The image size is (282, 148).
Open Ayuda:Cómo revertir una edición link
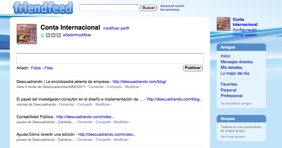pyautogui.click(x=107, y=134)
